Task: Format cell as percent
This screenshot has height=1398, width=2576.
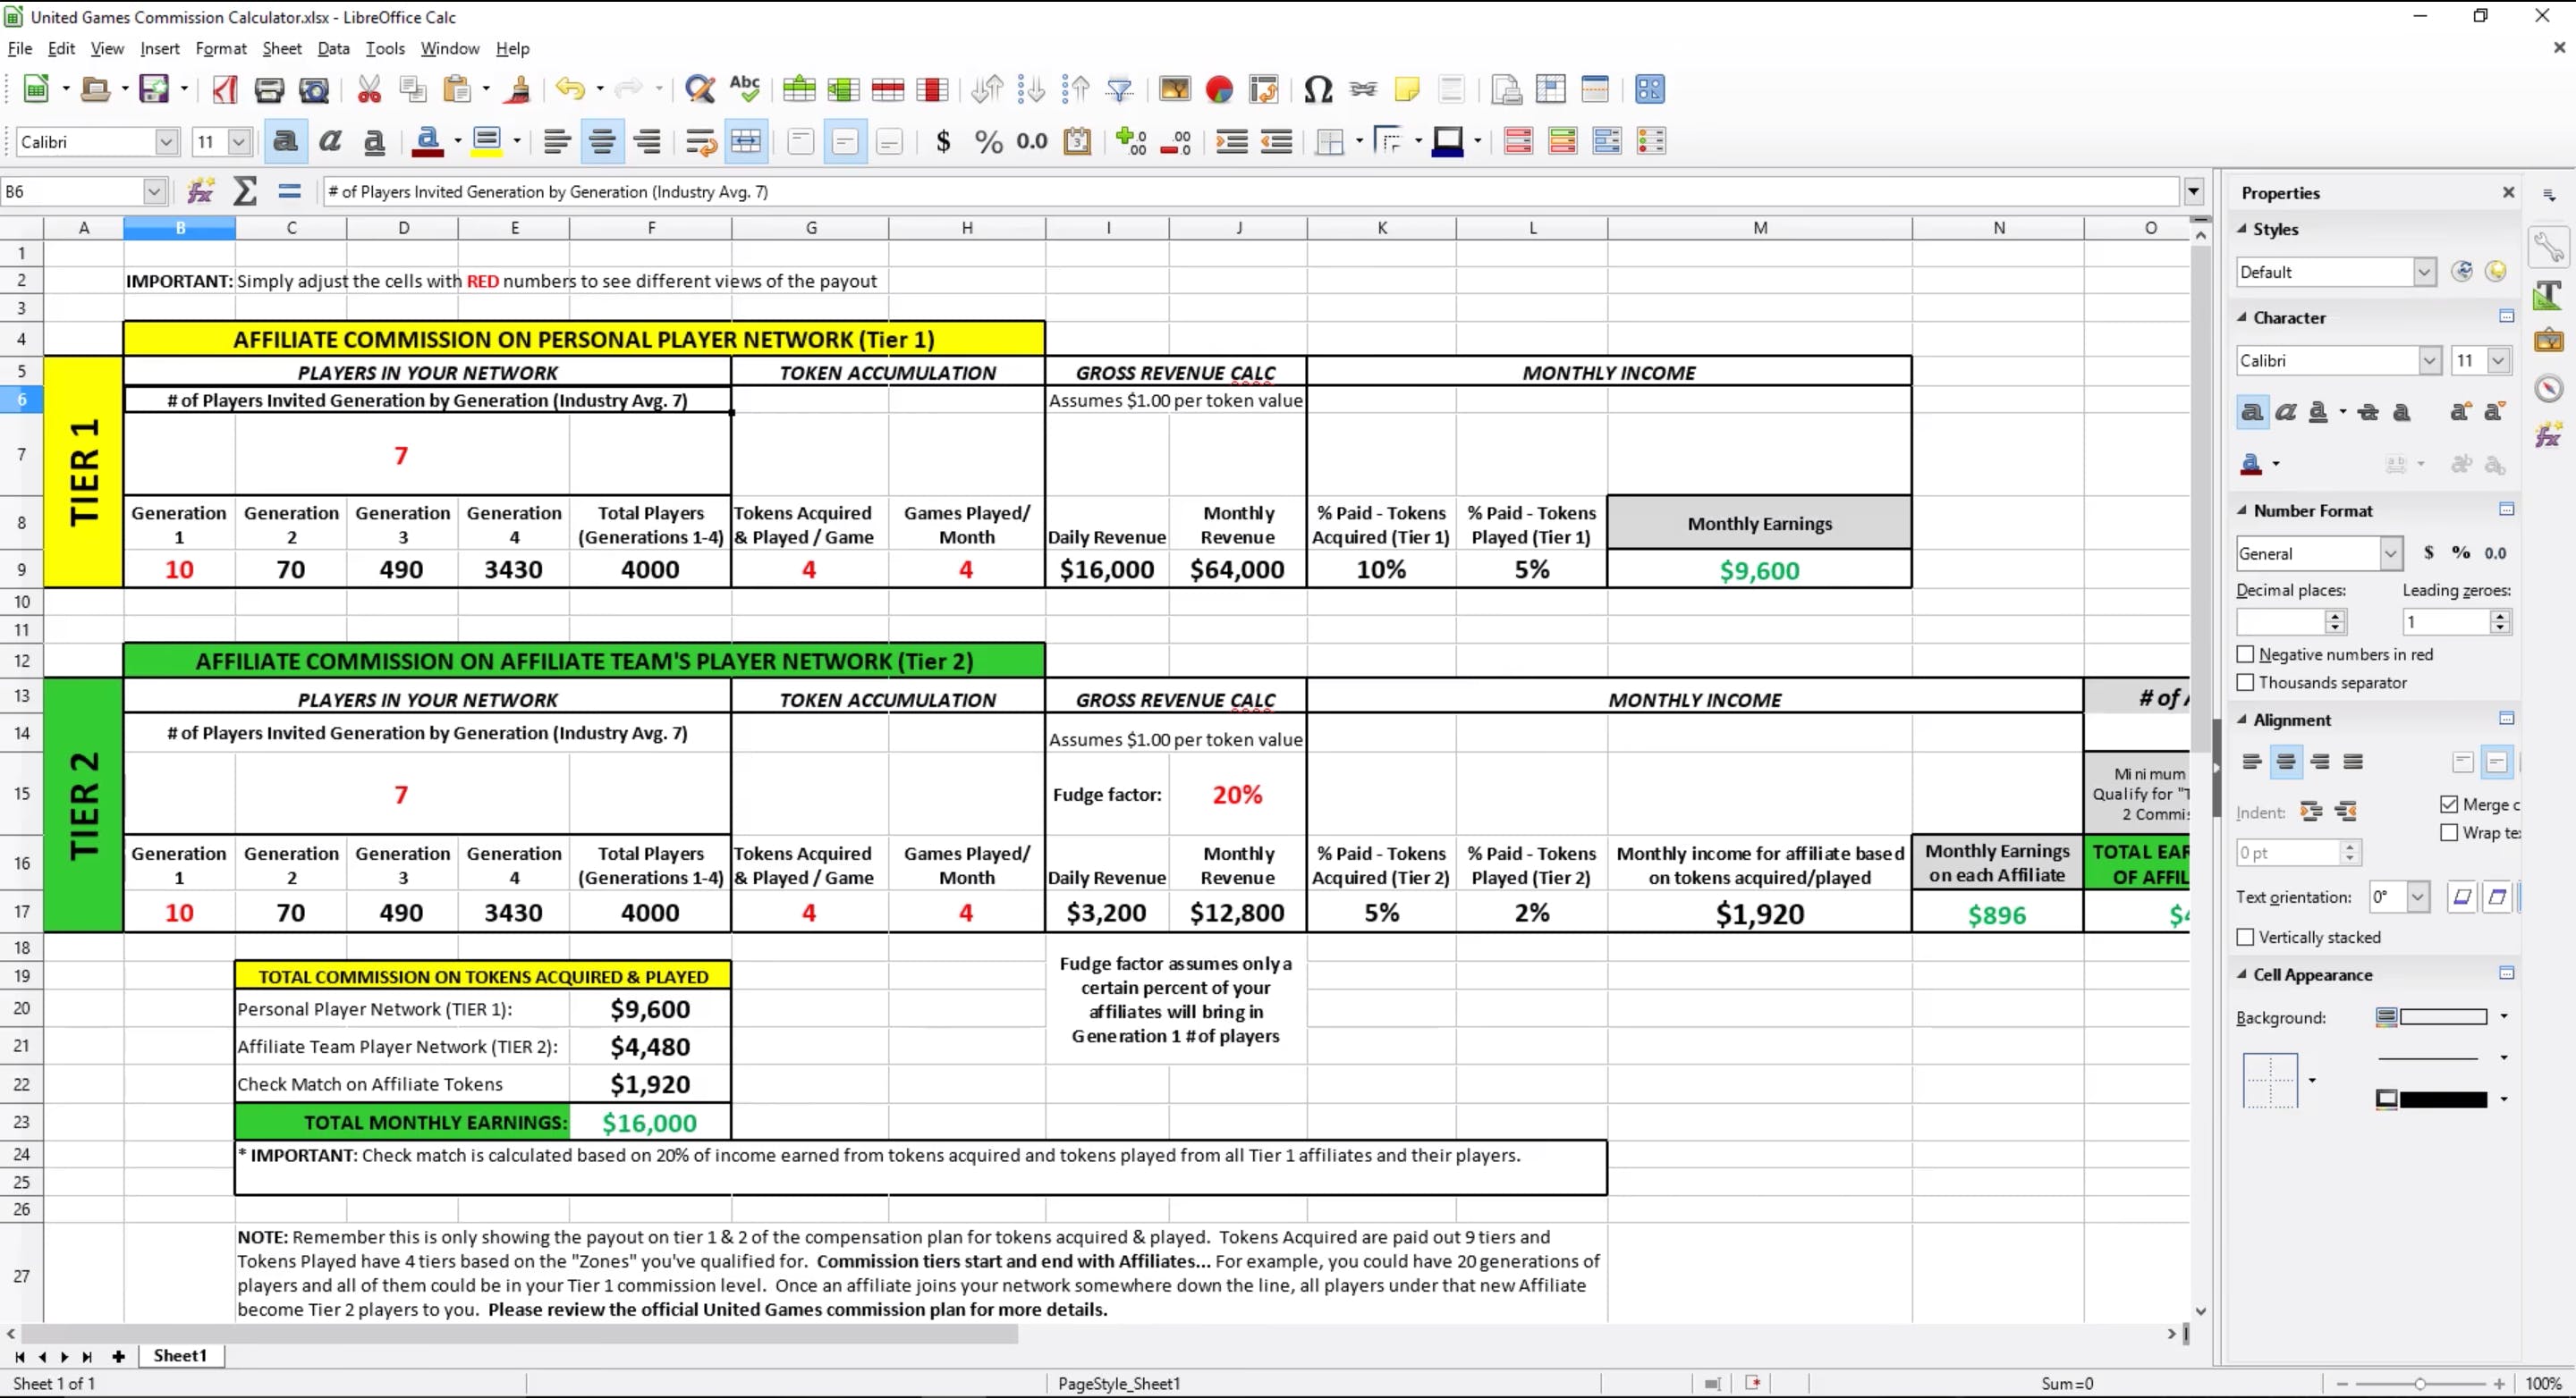Action: [988, 142]
